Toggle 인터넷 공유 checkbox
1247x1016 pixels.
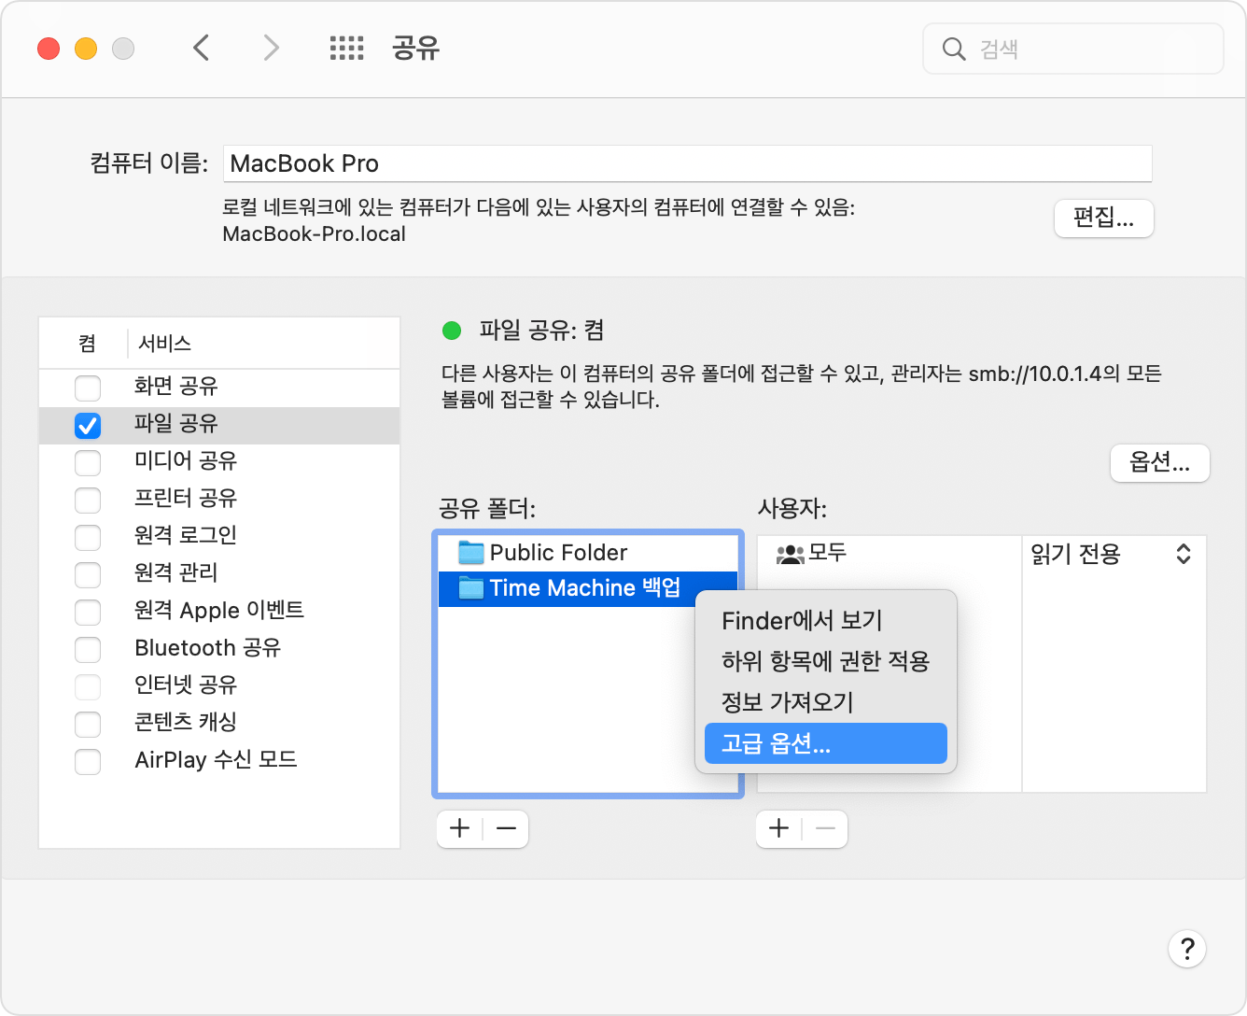[88, 686]
